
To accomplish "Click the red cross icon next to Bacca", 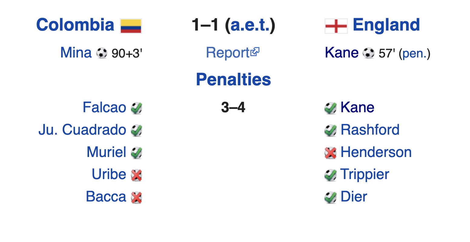I will pyautogui.click(x=137, y=198).
